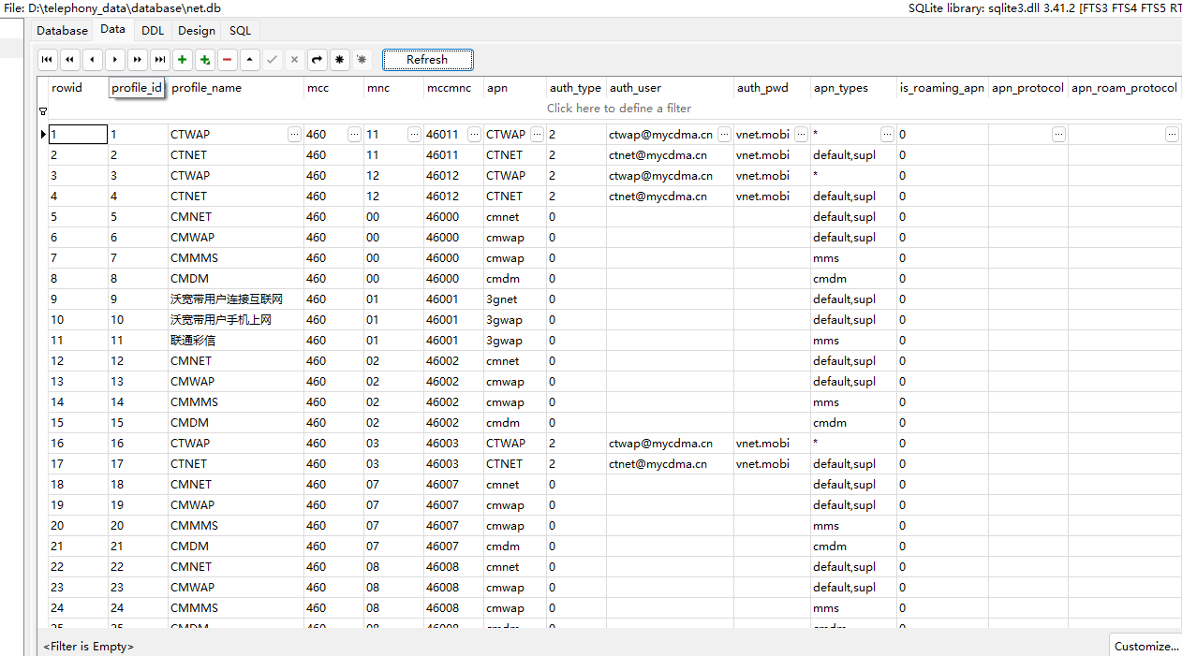Go to the last record
The width and height of the screenshot is (1182, 656).
coord(160,60)
